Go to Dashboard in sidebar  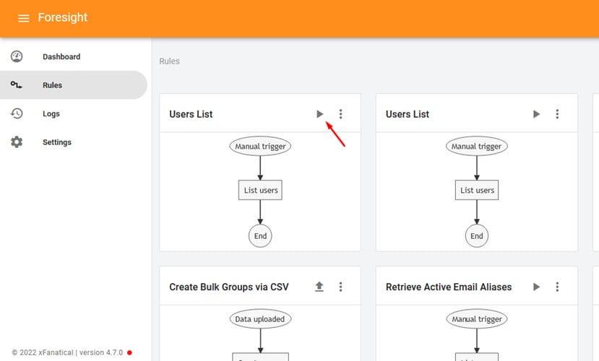(61, 56)
